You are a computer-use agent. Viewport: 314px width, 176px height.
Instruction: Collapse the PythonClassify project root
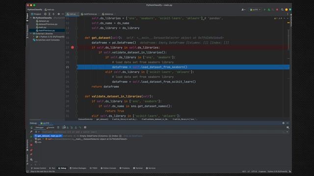coord(31,18)
